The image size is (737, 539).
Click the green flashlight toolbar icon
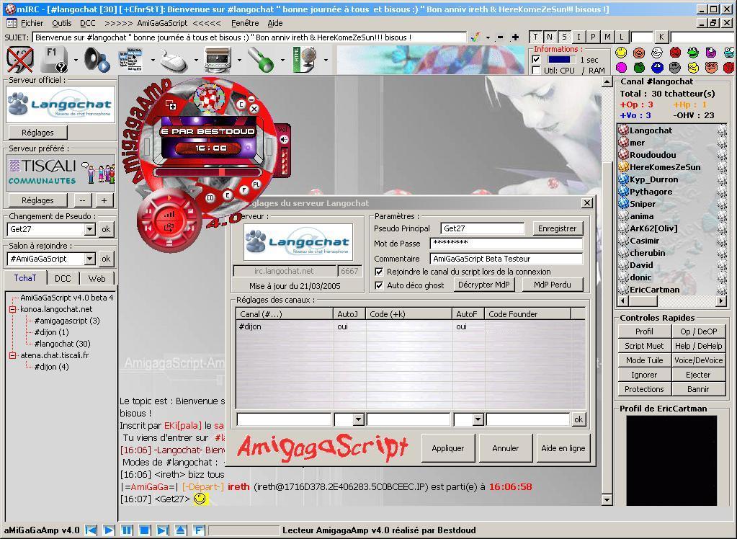click(261, 60)
